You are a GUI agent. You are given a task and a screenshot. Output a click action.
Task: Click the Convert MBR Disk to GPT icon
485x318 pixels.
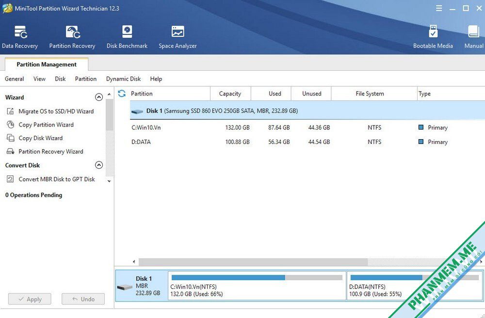tap(11, 179)
